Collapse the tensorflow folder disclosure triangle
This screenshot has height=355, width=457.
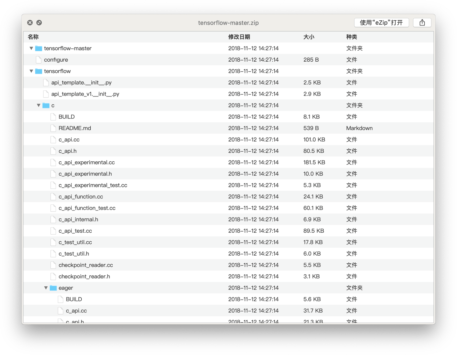point(31,71)
